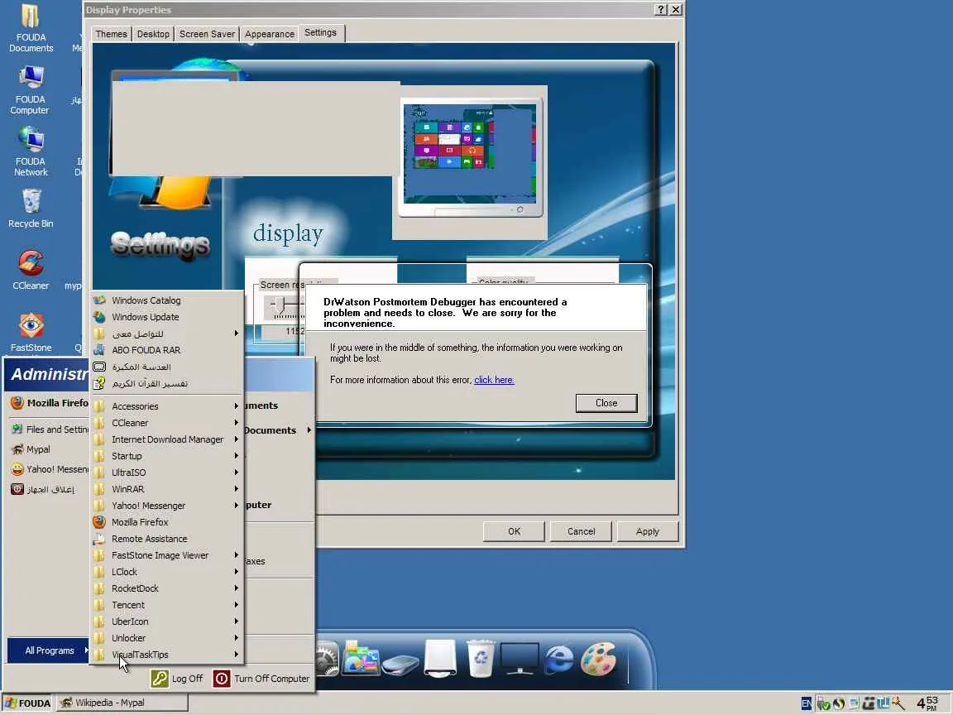The width and height of the screenshot is (953, 715).
Task: Click the colorful folder icon in the dock
Action: [361, 659]
